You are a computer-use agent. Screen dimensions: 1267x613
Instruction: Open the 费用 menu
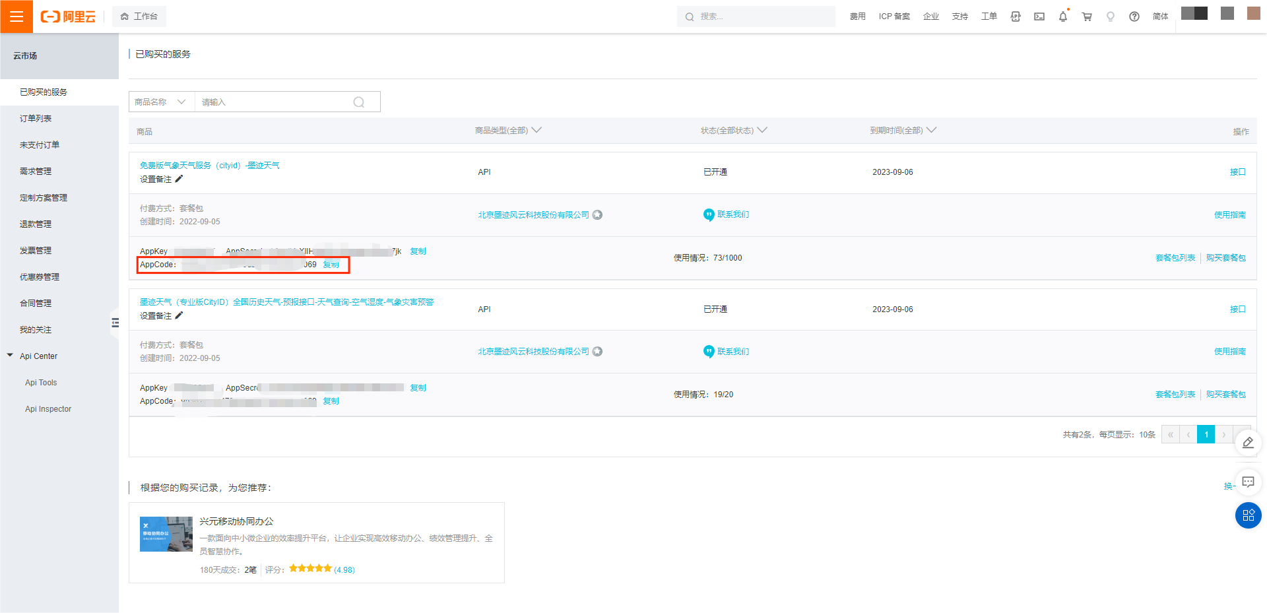tap(857, 16)
